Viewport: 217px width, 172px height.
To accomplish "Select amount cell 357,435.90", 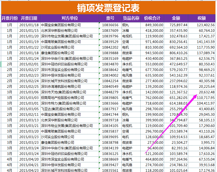I will 176,31.
